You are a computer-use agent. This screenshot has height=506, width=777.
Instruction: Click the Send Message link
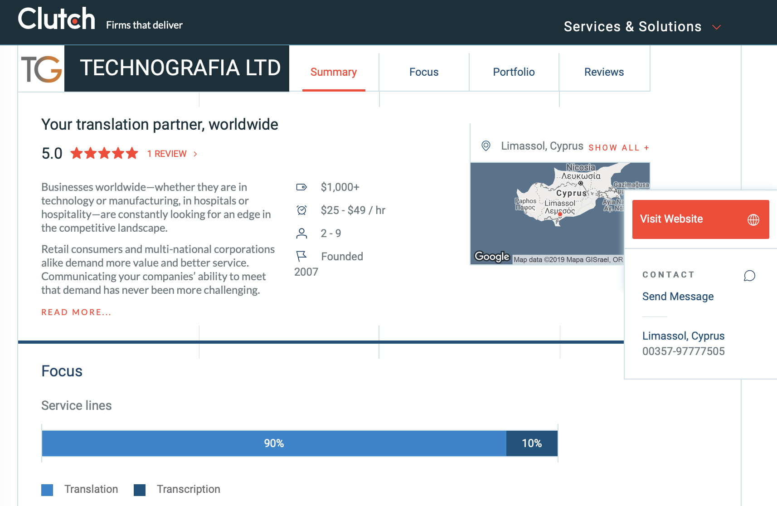click(x=678, y=297)
